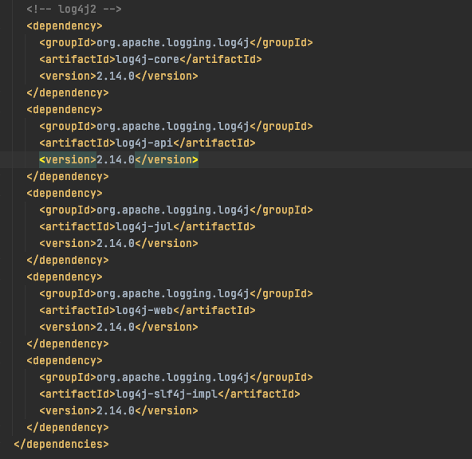Click the log4j2 comment line
This screenshot has height=459, width=472.
(74, 9)
